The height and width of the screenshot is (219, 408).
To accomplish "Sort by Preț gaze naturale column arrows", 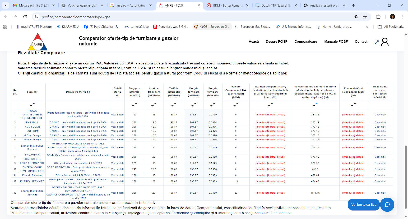I will point(134,105).
